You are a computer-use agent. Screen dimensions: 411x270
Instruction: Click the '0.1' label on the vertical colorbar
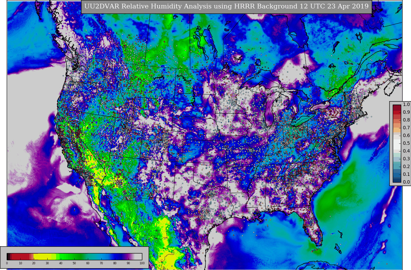[x=406, y=174]
